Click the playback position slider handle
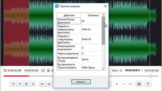The image size is (162, 91). 150,76
